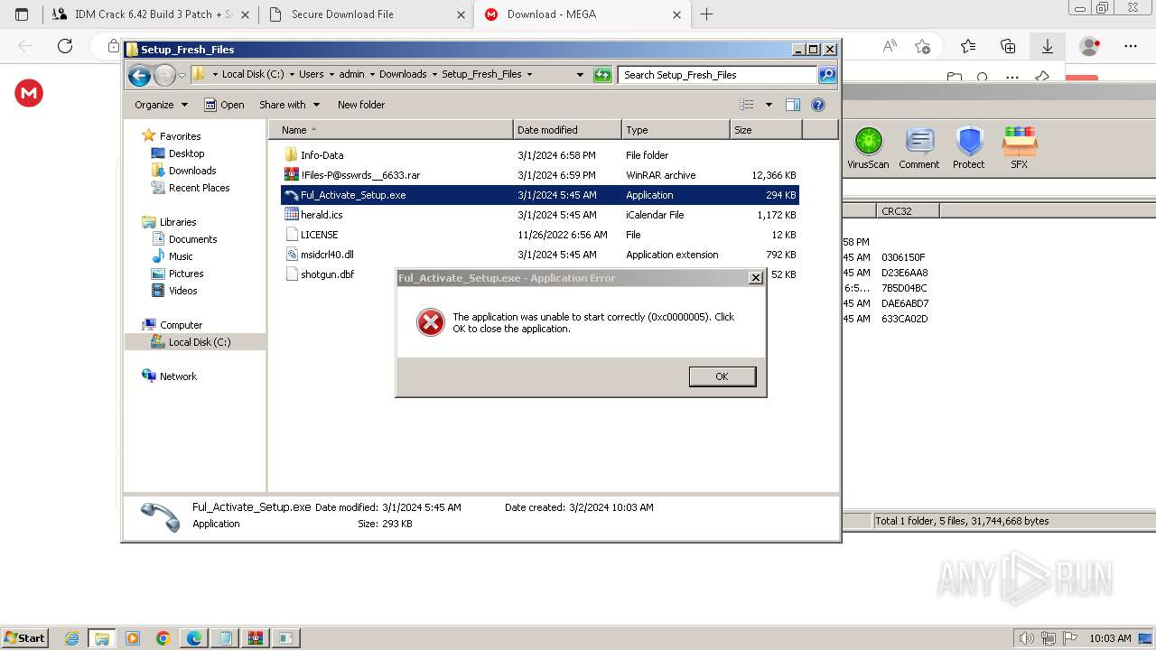Open Pictures library
This screenshot has width=1156, height=650.
point(186,274)
